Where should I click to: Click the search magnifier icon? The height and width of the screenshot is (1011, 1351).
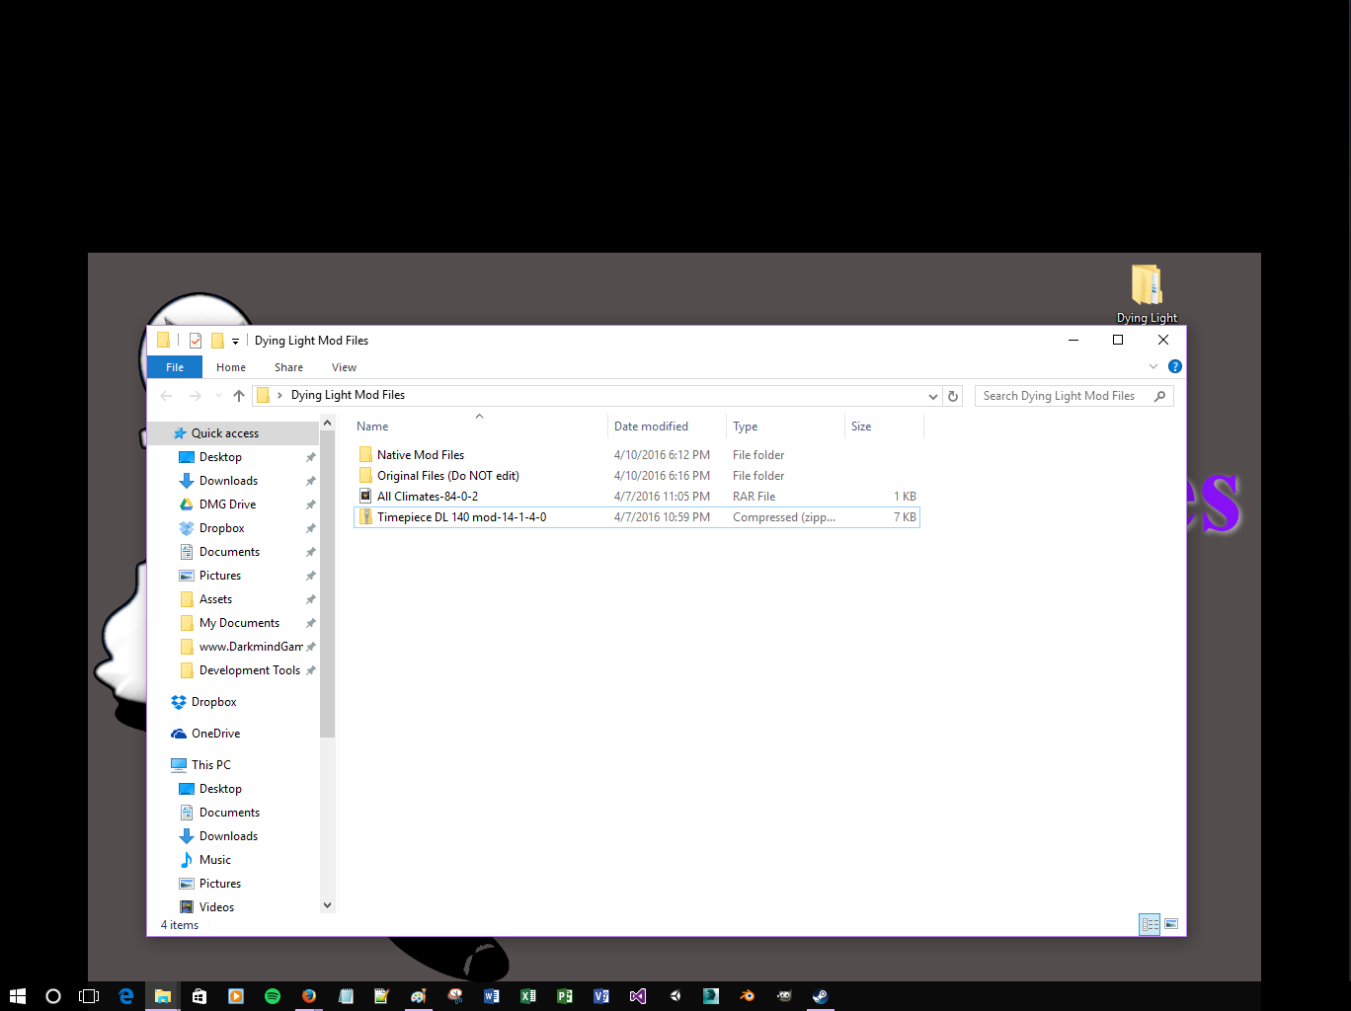[x=1160, y=396]
